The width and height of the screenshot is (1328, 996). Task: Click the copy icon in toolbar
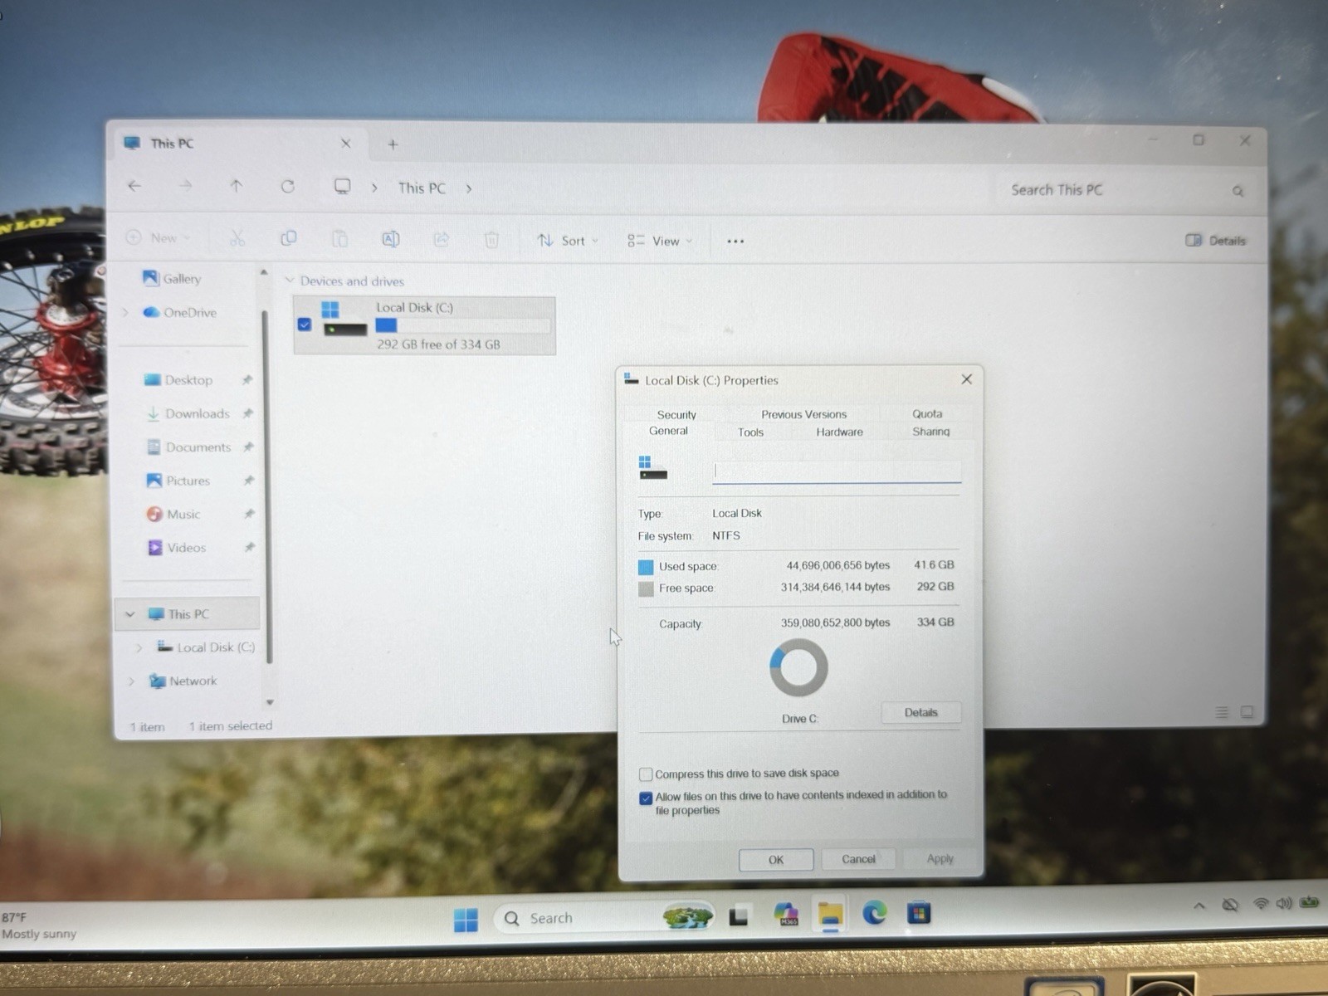click(289, 239)
